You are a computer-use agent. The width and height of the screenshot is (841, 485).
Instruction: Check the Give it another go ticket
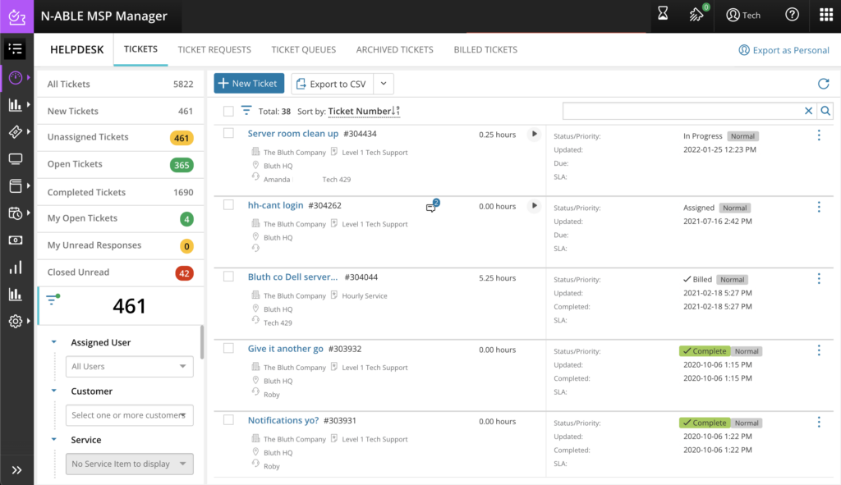coord(228,348)
